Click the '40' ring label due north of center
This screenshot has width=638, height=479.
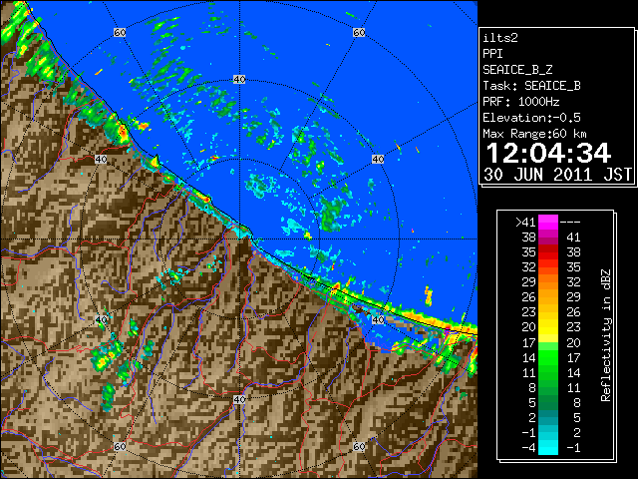(239, 80)
